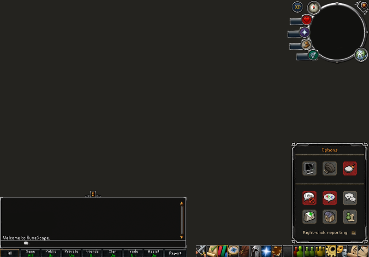Open the Friends List tab (red and green figures)
This screenshot has width=369, height=257.
[298, 251]
